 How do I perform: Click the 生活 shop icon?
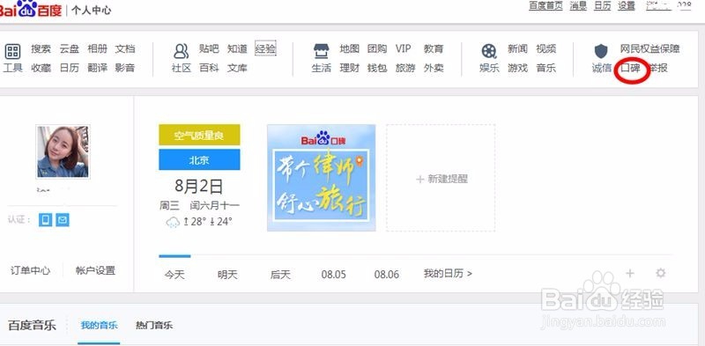click(321, 51)
